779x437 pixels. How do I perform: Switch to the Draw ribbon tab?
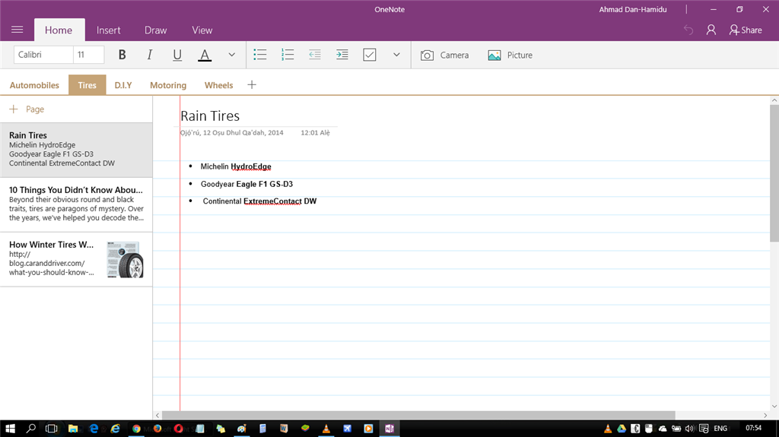click(155, 30)
